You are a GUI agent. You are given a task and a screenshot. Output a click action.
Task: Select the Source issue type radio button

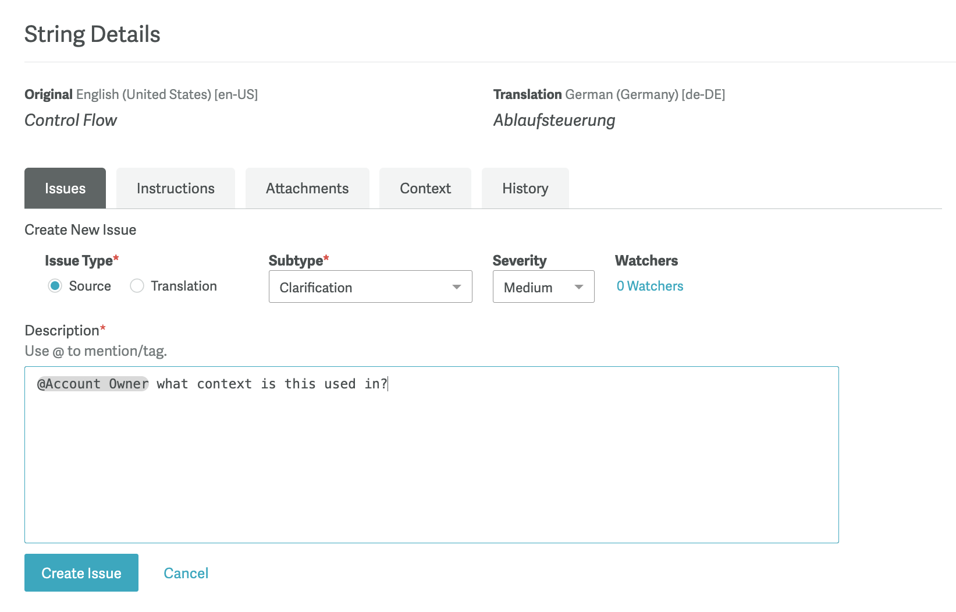point(55,286)
